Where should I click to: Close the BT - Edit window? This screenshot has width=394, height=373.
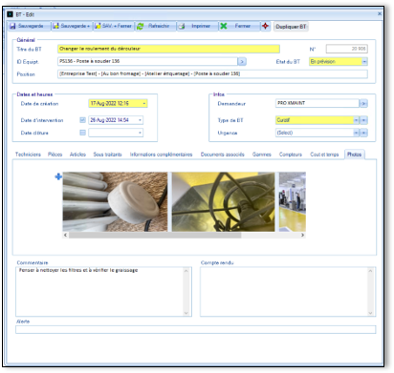tap(380, 14)
